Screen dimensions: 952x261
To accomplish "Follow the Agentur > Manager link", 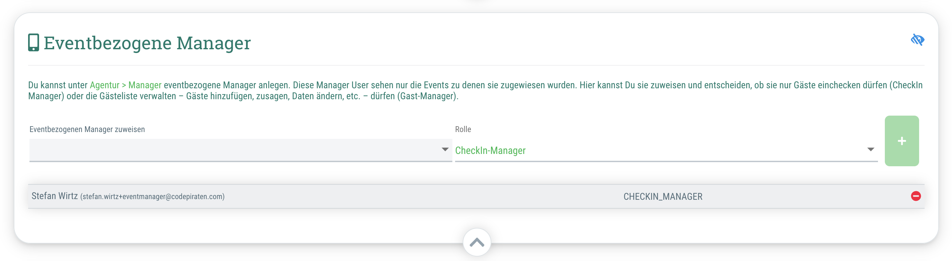I will 126,85.
